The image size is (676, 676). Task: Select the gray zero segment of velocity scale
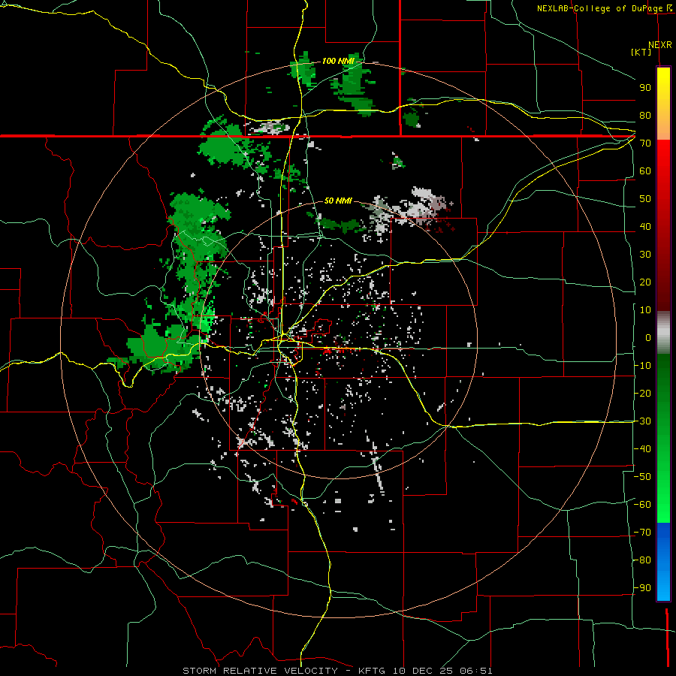663,333
